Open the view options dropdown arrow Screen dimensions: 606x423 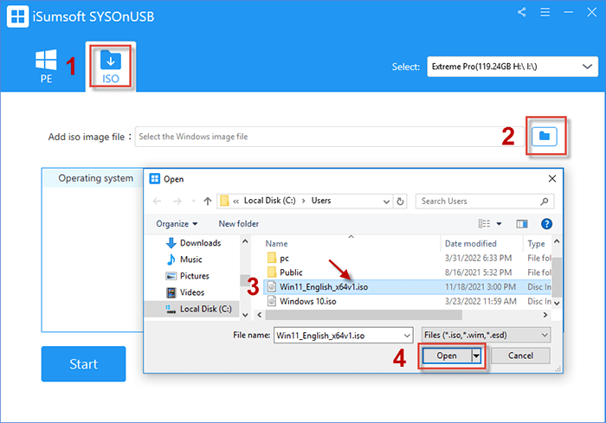[499, 224]
